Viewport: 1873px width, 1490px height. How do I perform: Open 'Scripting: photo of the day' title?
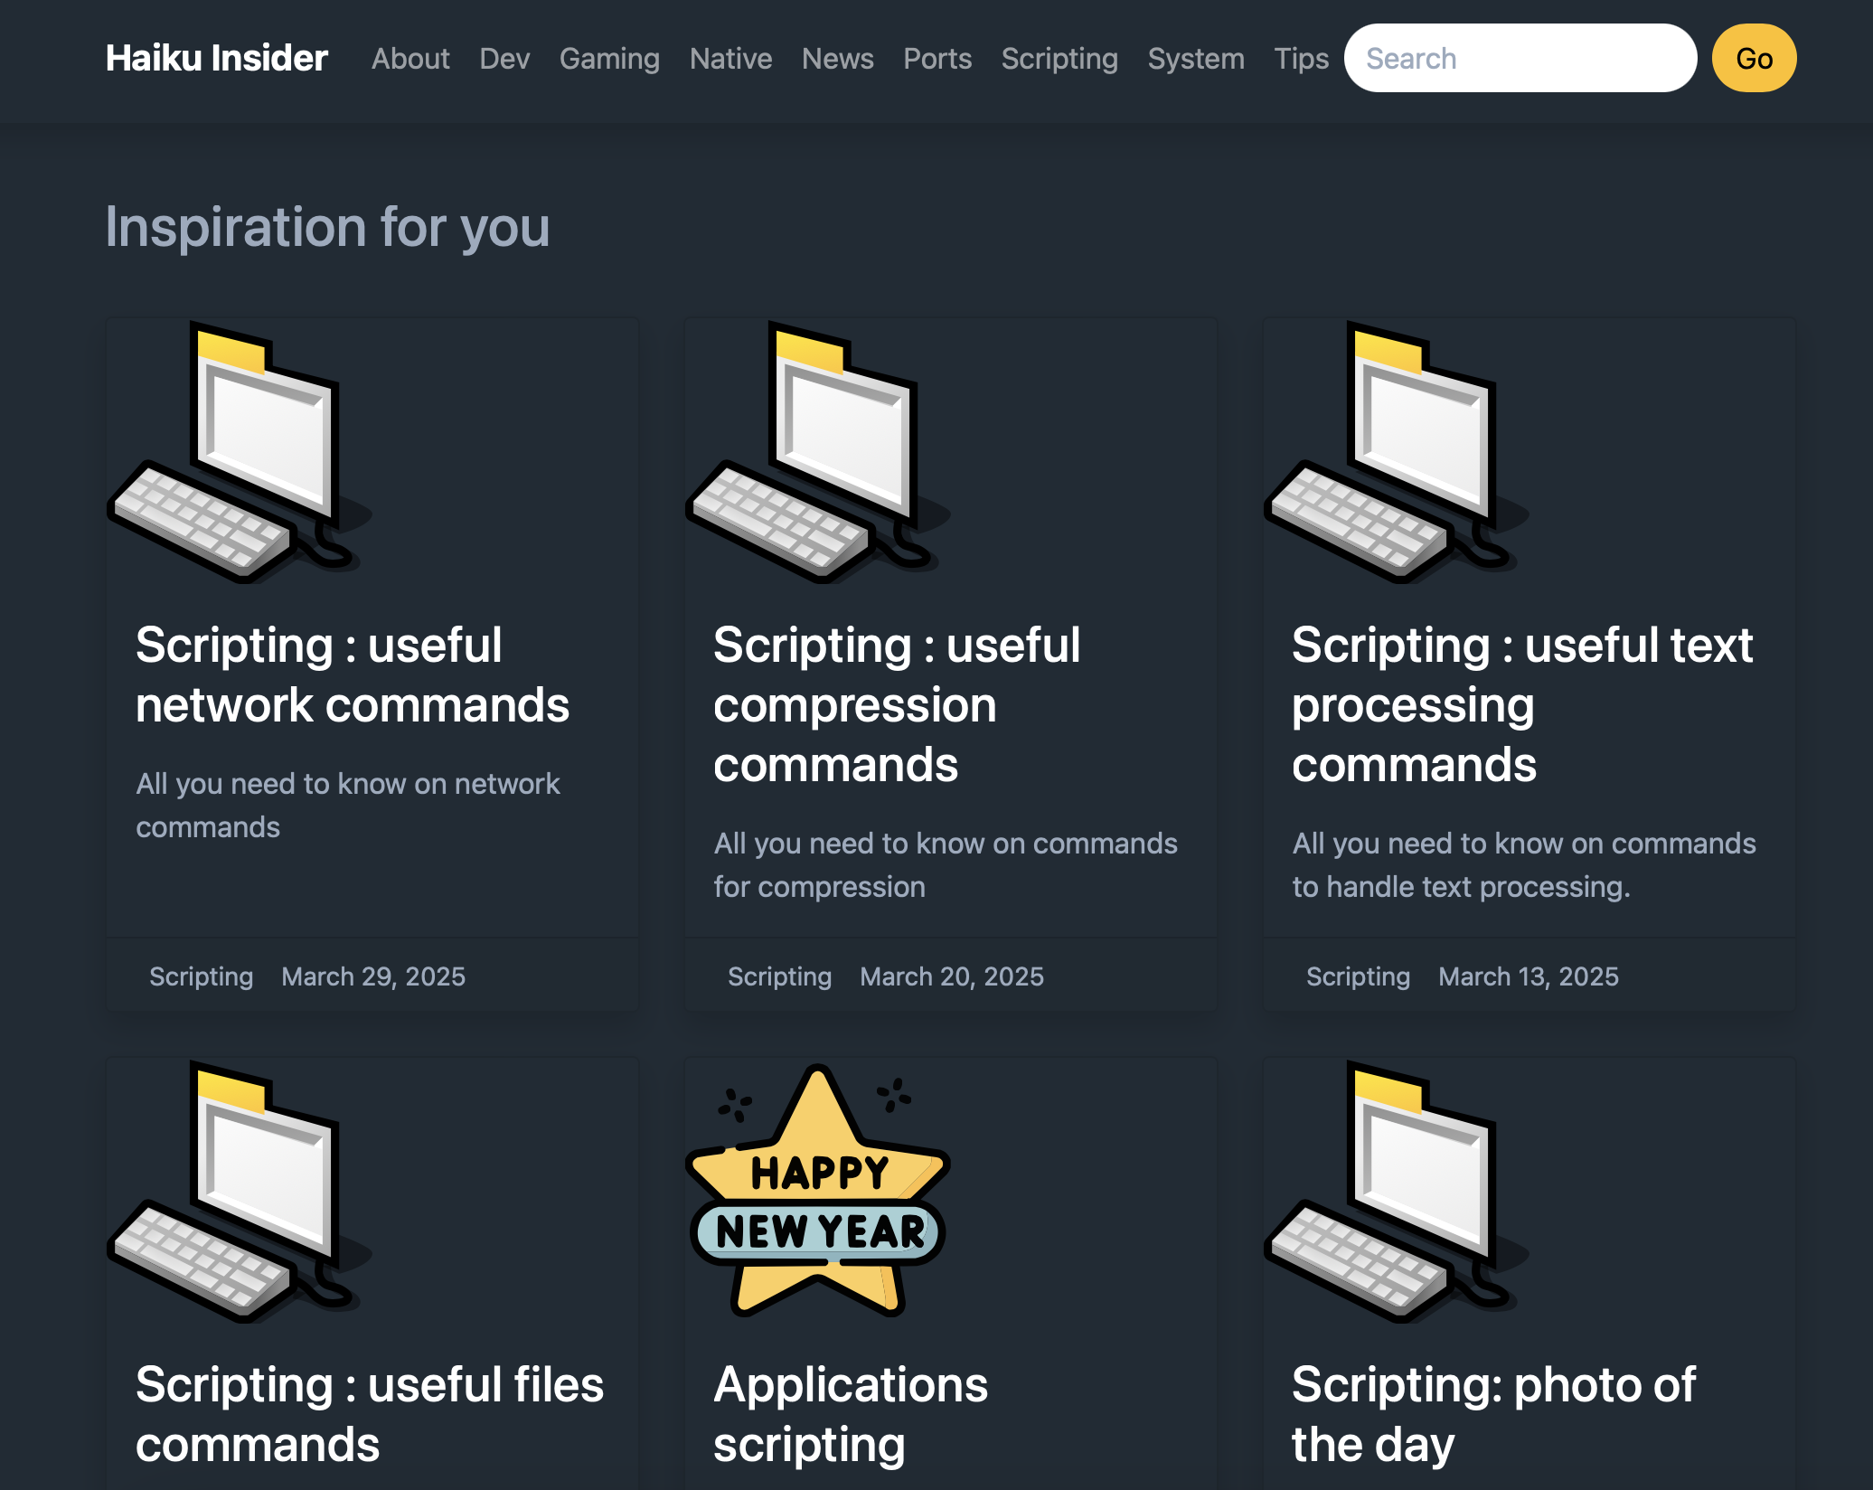[x=1493, y=1414]
